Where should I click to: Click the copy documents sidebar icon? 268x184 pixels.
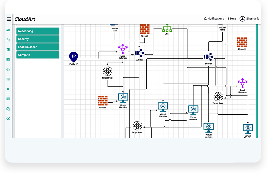8,109
